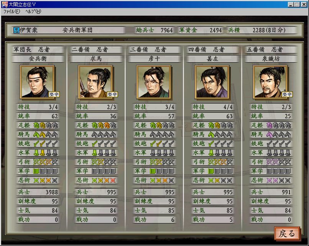This screenshot has width=309, height=246.
Task: Click the 泉識坊 name plate
Action: click(271, 59)
